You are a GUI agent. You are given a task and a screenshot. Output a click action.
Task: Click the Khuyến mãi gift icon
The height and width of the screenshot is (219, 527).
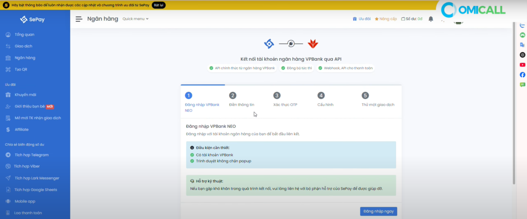(x=8, y=95)
